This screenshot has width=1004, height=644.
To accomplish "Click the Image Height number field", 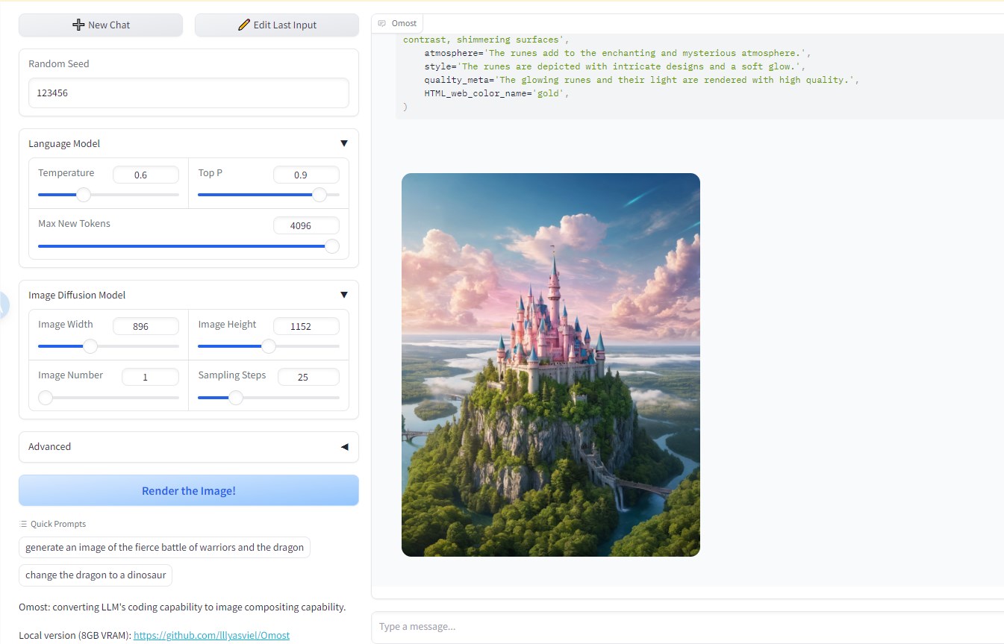I will click(305, 326).
